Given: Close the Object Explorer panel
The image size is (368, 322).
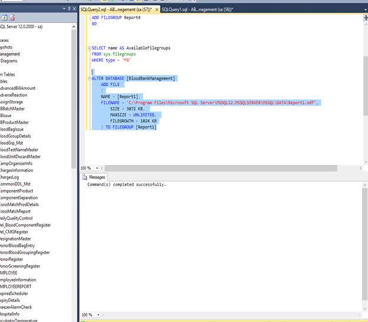Looking at the screenshot, I should click(x=74, y=9).
